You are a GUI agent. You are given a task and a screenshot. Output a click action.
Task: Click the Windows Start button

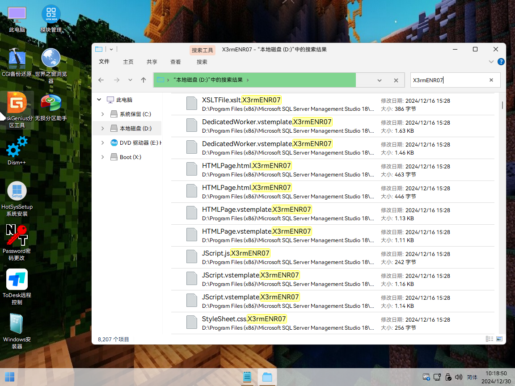pyautogui.click(x=9, y=377)
